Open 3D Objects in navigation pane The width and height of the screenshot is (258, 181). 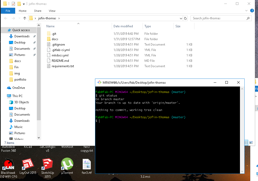click(19, 102)
